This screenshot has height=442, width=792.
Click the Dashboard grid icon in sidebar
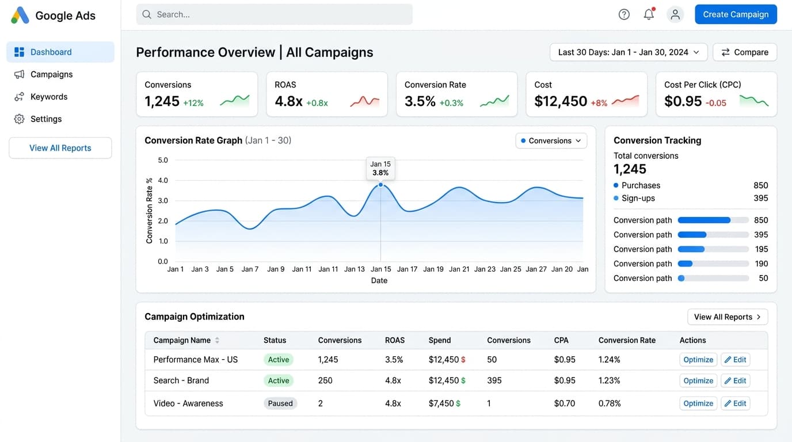tap(19, 52)
